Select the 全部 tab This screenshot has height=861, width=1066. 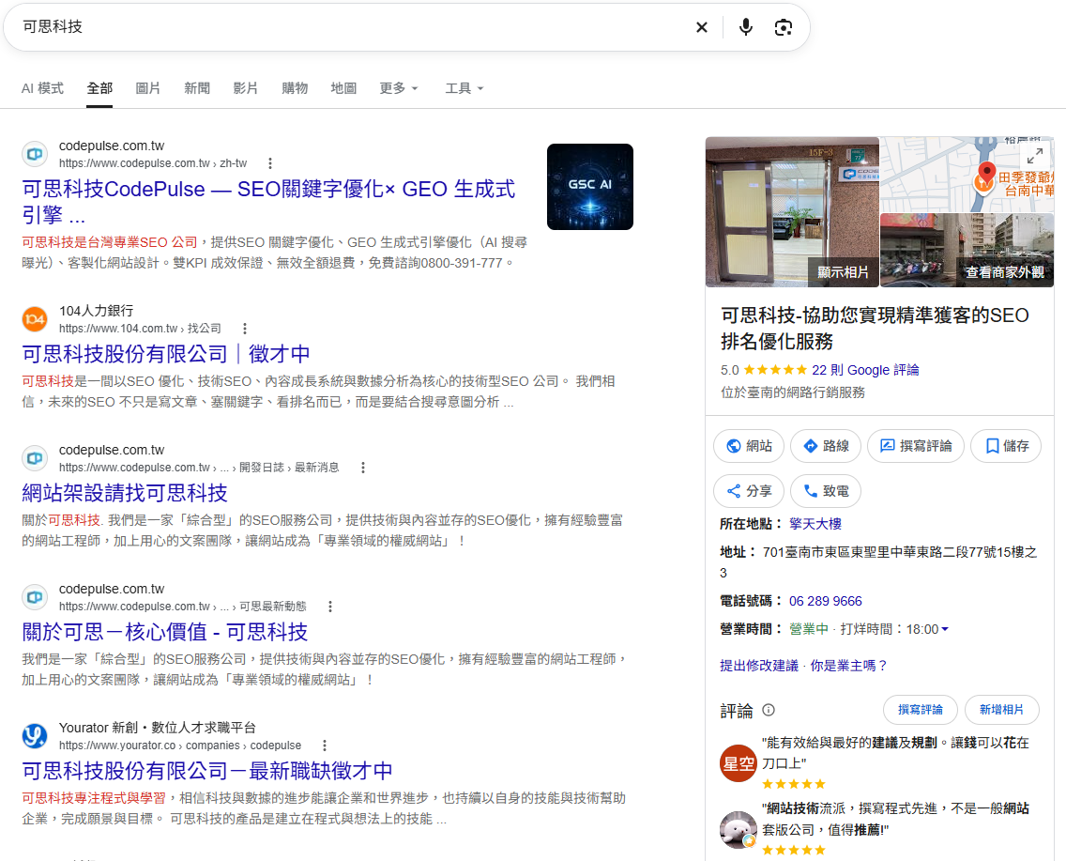click(99, 88)
